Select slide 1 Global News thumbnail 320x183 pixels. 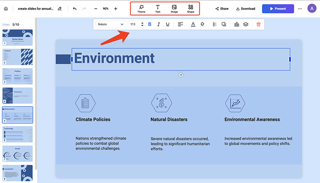coord(18,37)
